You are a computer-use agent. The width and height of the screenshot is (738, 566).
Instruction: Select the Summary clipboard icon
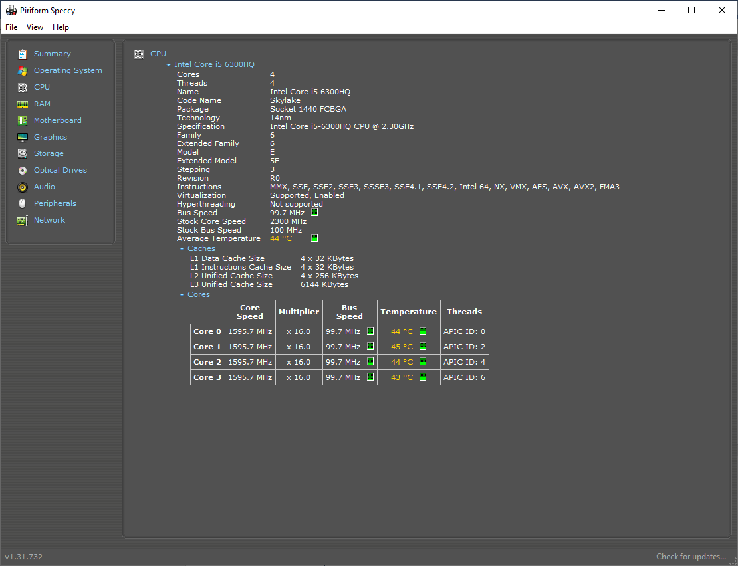23,54
